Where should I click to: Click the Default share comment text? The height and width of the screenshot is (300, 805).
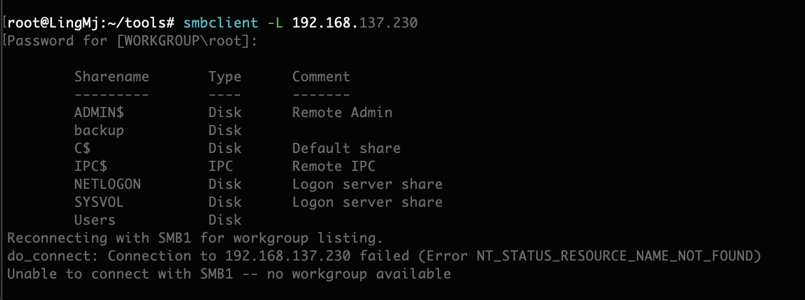click(x=346, y=148)
